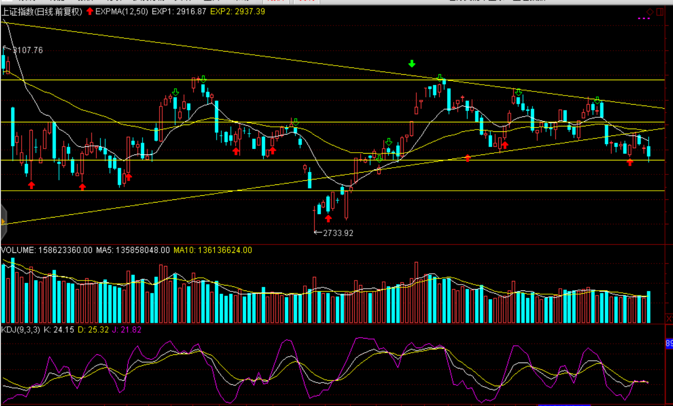
Task: Expand the left edge panel handle
Action: (x=3, y=222)
